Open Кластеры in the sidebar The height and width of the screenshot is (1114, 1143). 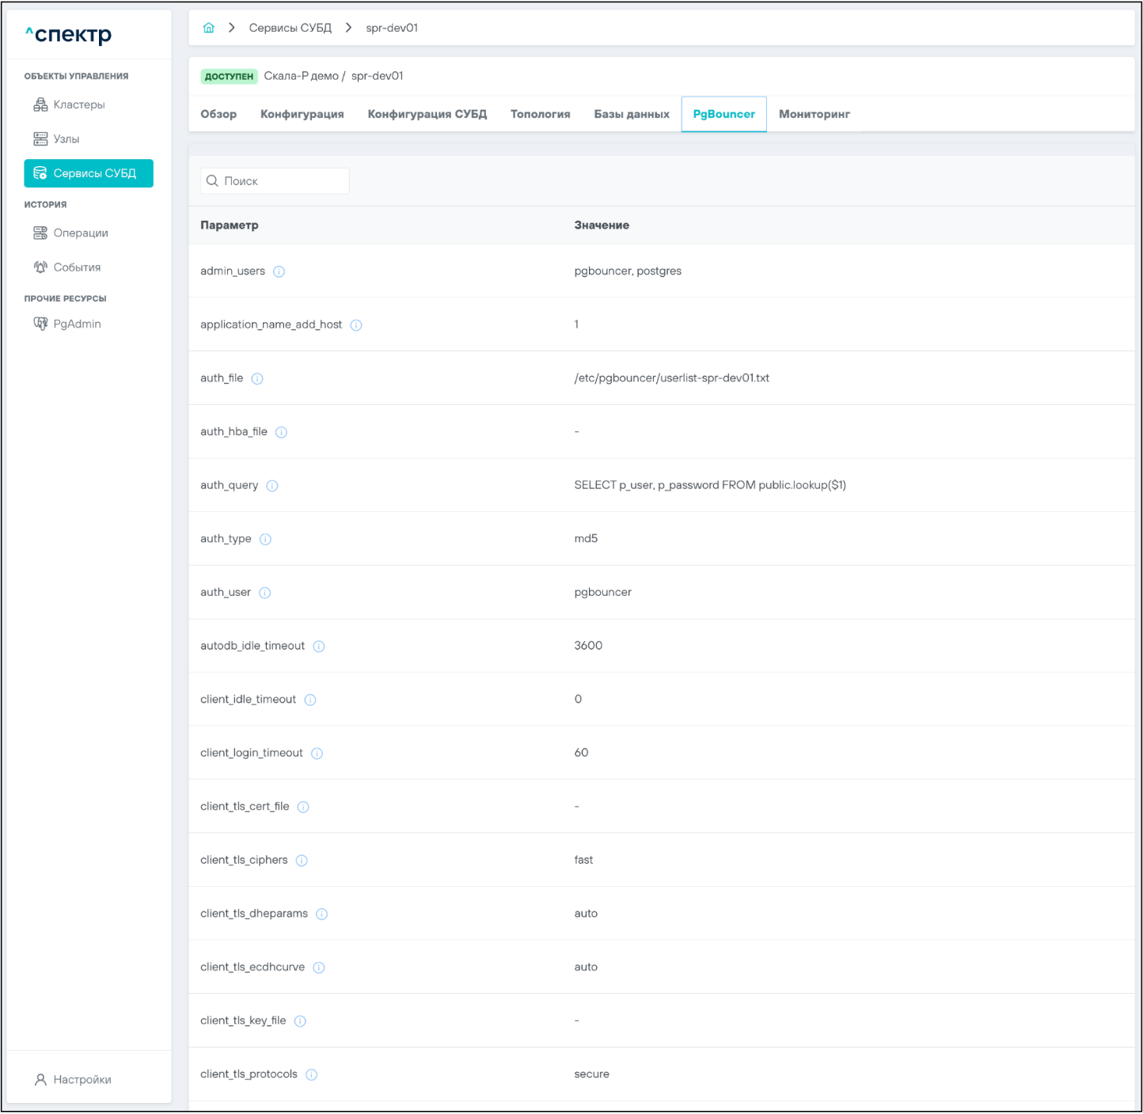(x=78, y=104)
